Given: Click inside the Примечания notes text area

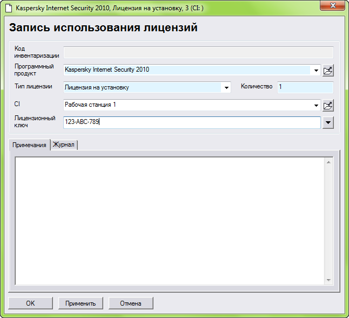Looking at the screenshot, I should (170, 221).
